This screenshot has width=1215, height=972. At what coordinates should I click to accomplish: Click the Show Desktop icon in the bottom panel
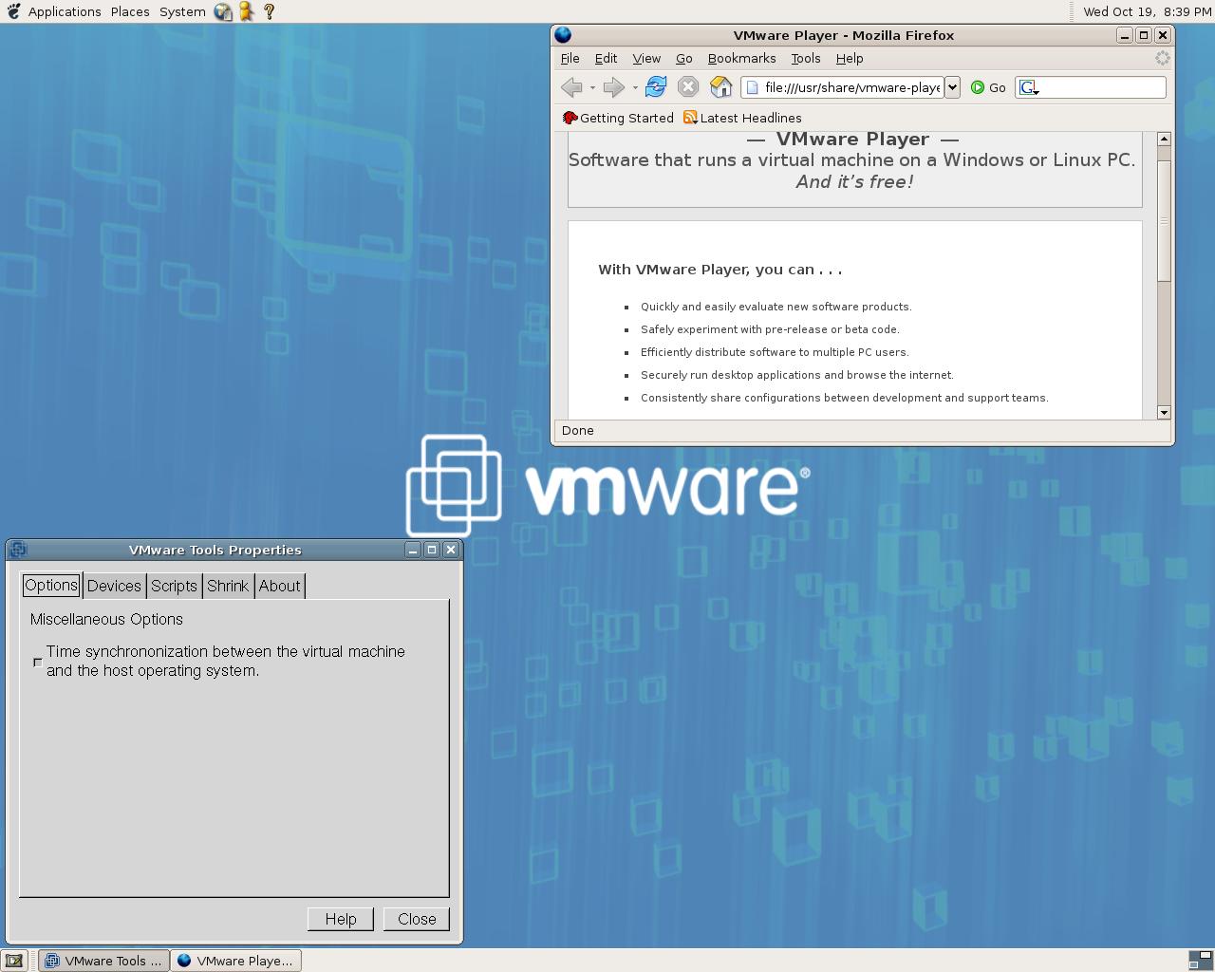(x=14, y=961)
